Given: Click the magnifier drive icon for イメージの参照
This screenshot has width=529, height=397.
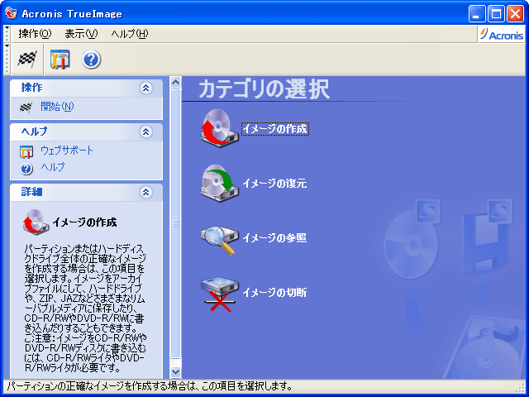Looking at the screenshot, I should pos(219,239).
